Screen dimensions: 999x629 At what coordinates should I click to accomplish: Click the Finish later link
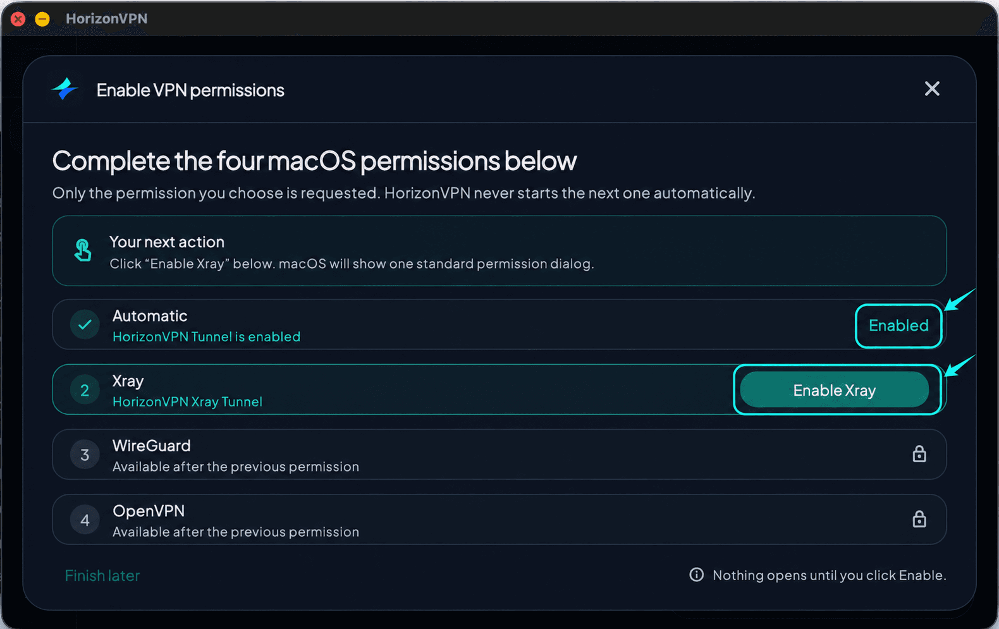(x=102, y=575)
